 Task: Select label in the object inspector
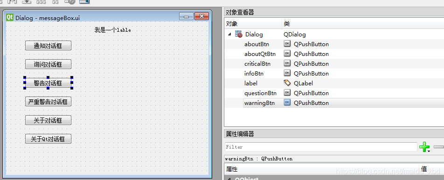(x=251, y=83)
